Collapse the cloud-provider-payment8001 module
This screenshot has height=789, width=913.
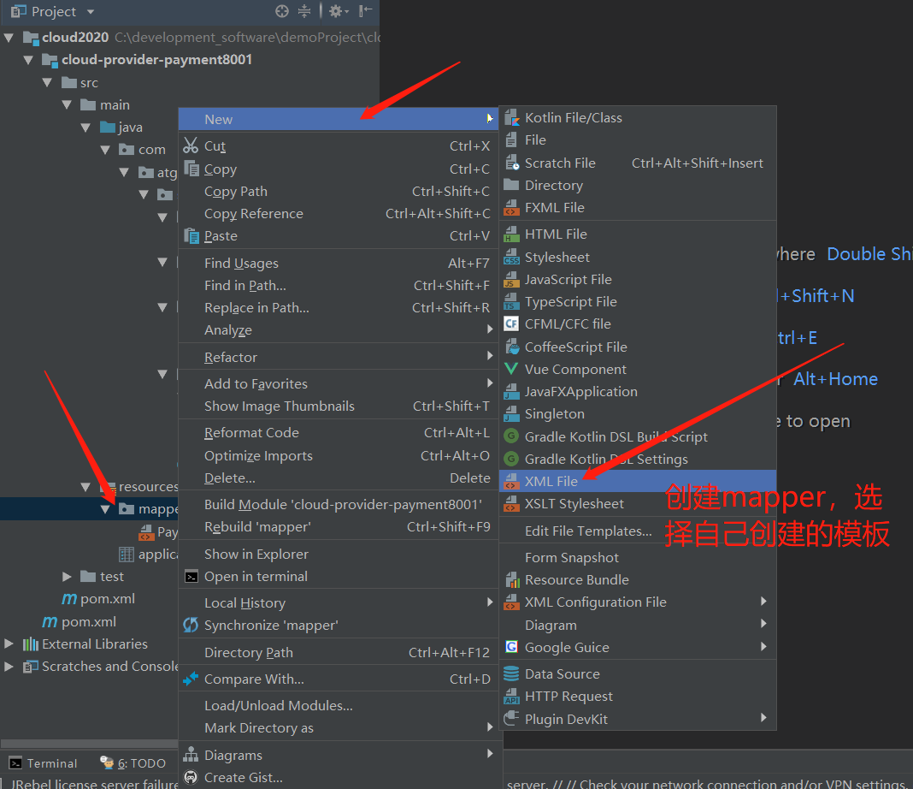pos(28,60)
